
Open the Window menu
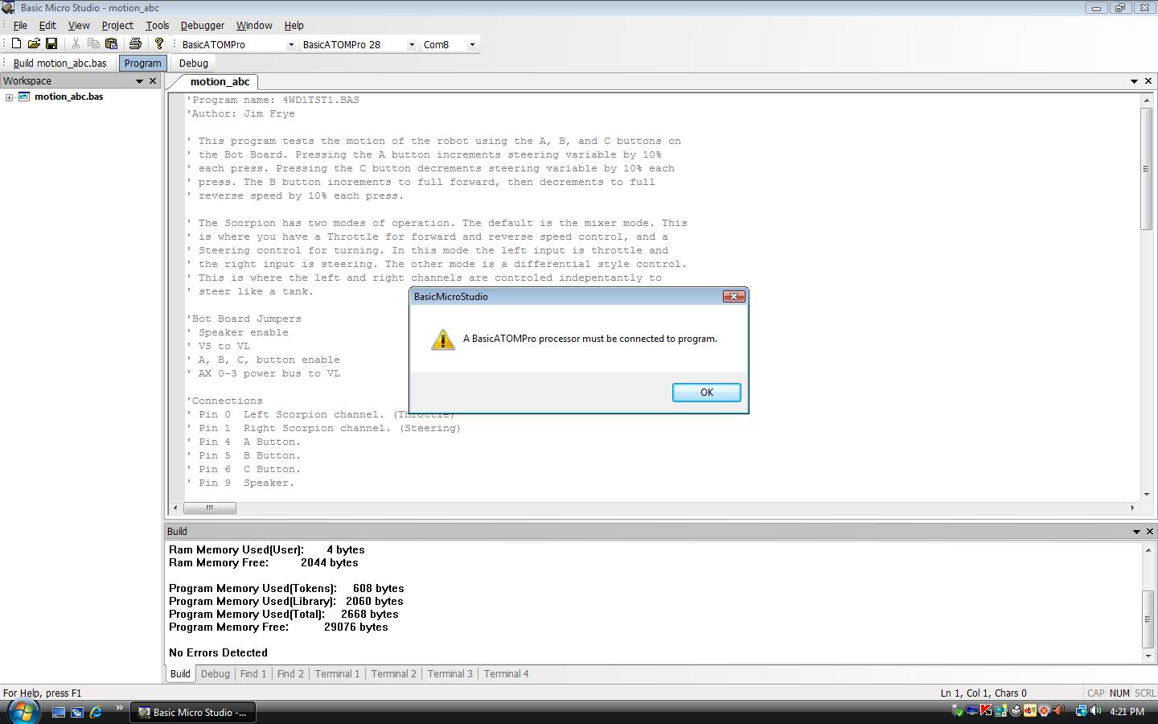tap(254, 26)
